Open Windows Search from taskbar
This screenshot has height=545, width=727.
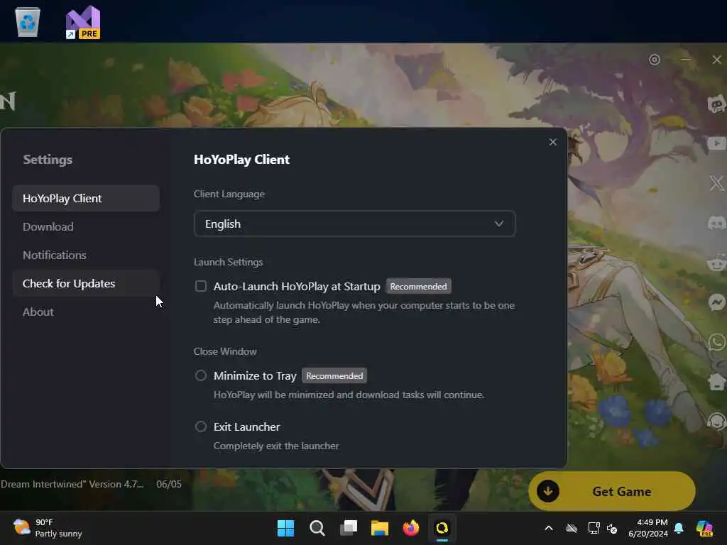coord(317,528)
